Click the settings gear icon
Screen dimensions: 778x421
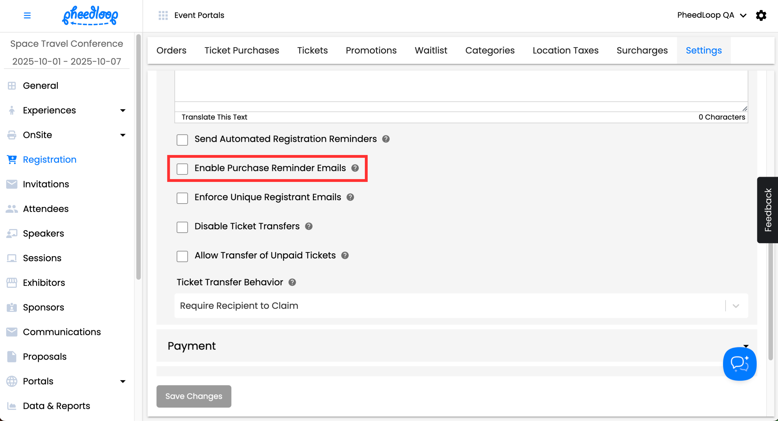pos(761,15)
